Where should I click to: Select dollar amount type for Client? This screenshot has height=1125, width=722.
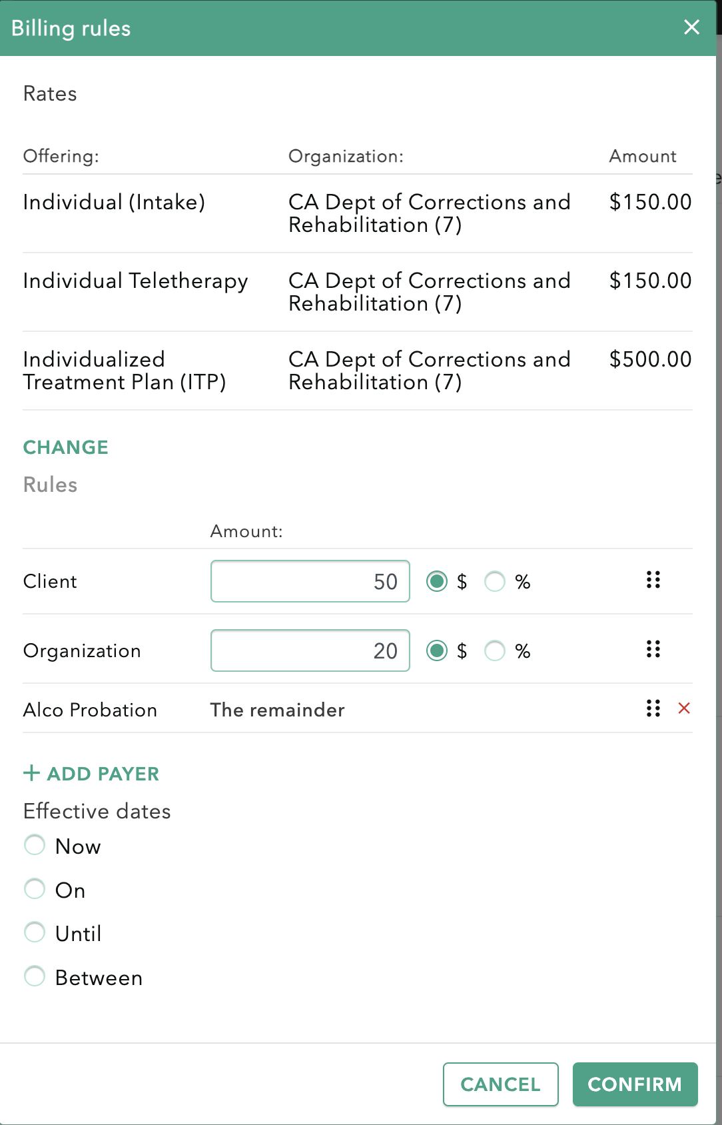point(437,582)
